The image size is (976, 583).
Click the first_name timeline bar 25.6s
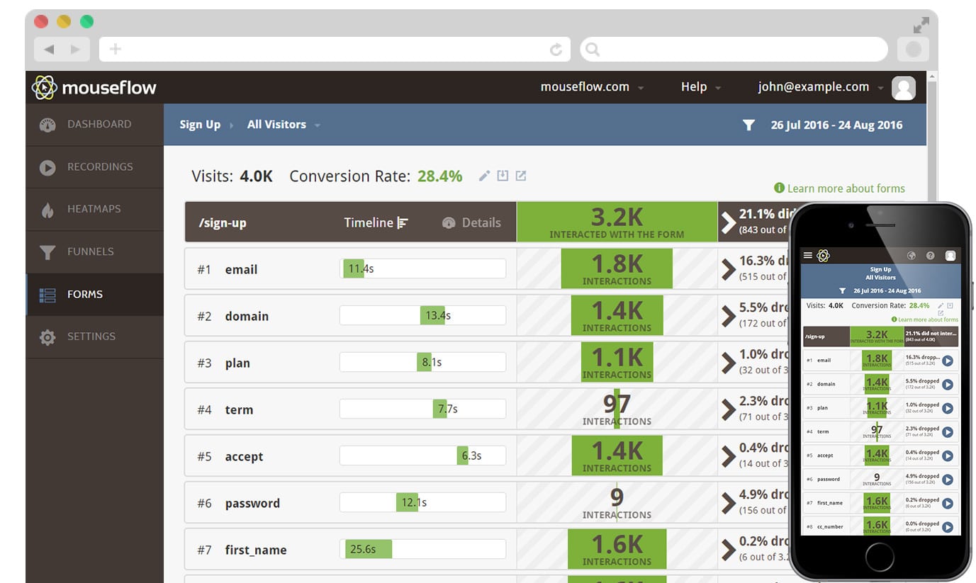click(369, 549)
